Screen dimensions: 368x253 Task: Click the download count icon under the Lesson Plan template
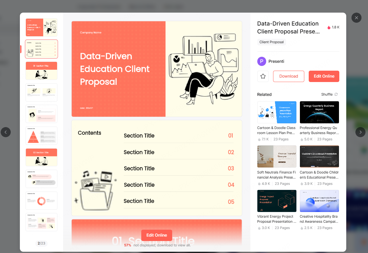259,139
